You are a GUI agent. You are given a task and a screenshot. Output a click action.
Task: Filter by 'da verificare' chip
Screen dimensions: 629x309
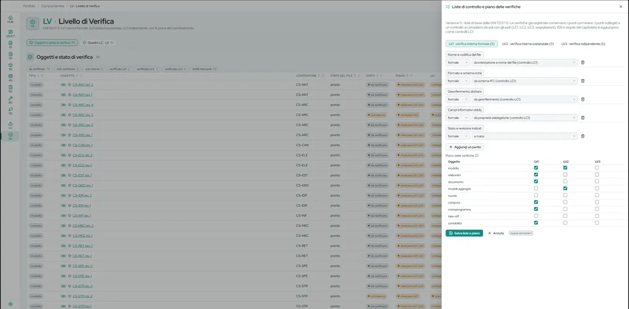[x=39, y=69]
